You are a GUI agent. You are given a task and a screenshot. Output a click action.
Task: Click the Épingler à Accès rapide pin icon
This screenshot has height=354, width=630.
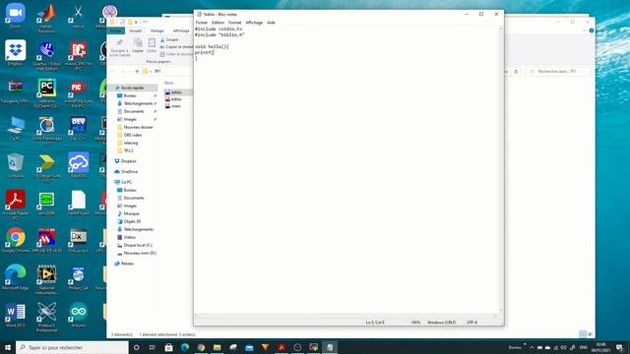(119, 43)
